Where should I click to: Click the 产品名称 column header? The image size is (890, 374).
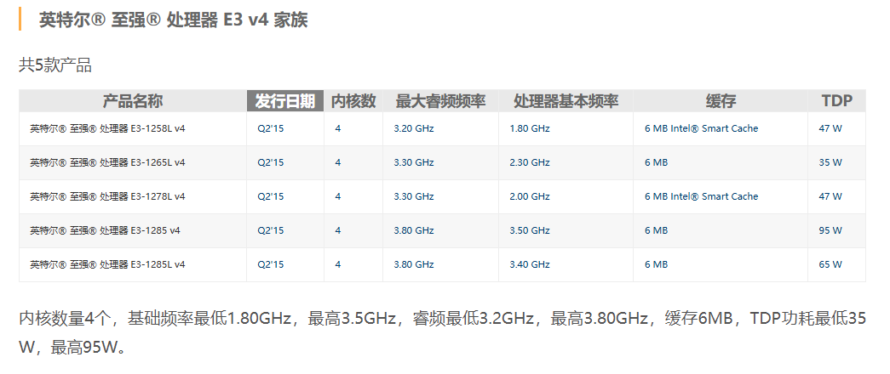coord(132,101)
